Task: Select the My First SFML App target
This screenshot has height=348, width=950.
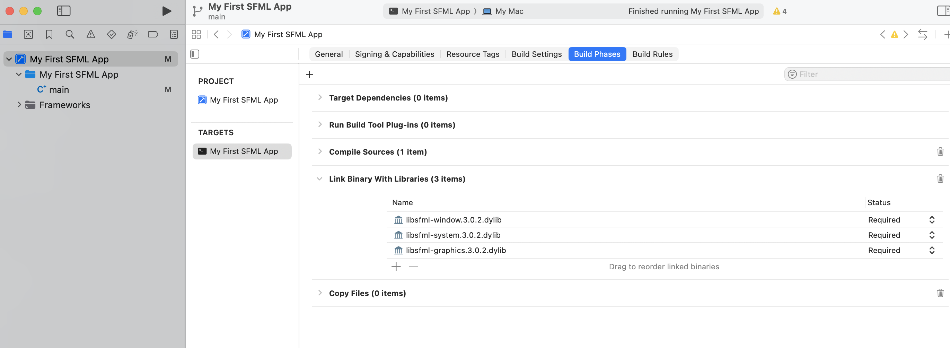Action: click(242, 151)
